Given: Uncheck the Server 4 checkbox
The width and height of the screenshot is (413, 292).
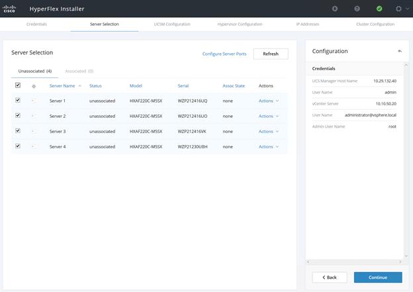Looking at the screenshot, I should click(18, 146).
